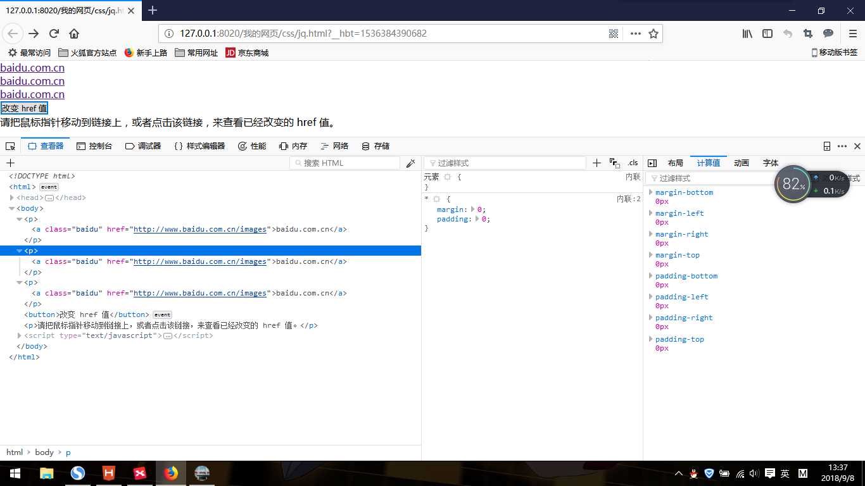
Task: Click the address bar URL
Action: (x=303, y=34)
